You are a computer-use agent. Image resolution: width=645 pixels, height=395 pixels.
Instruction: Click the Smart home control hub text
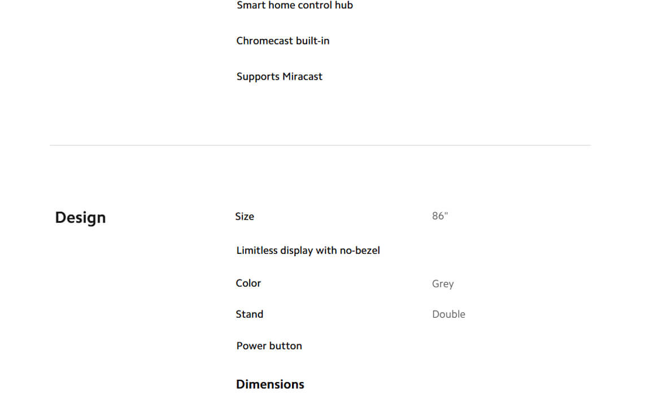tap(294, 6)
